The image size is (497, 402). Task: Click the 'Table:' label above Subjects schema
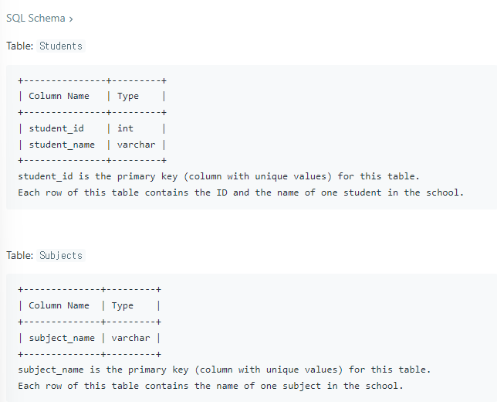[x=19, y=256]
